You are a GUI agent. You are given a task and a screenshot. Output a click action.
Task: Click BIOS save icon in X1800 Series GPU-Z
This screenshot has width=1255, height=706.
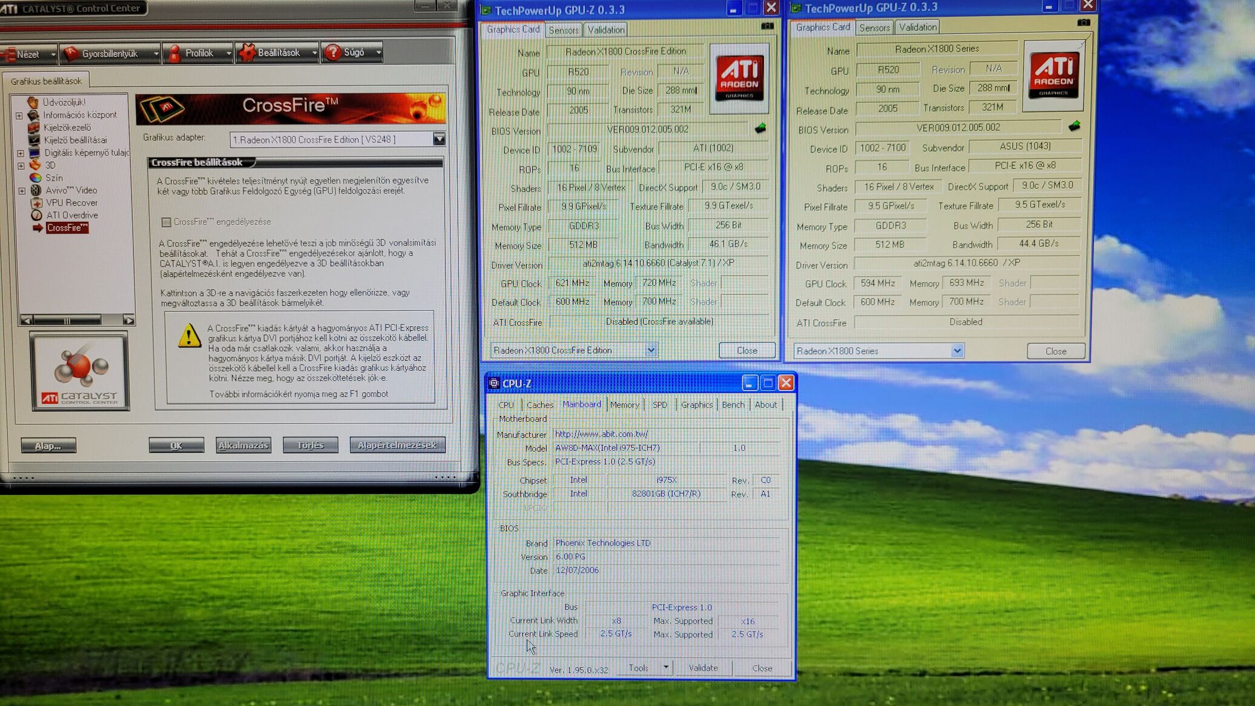(x=1074, y=126)
